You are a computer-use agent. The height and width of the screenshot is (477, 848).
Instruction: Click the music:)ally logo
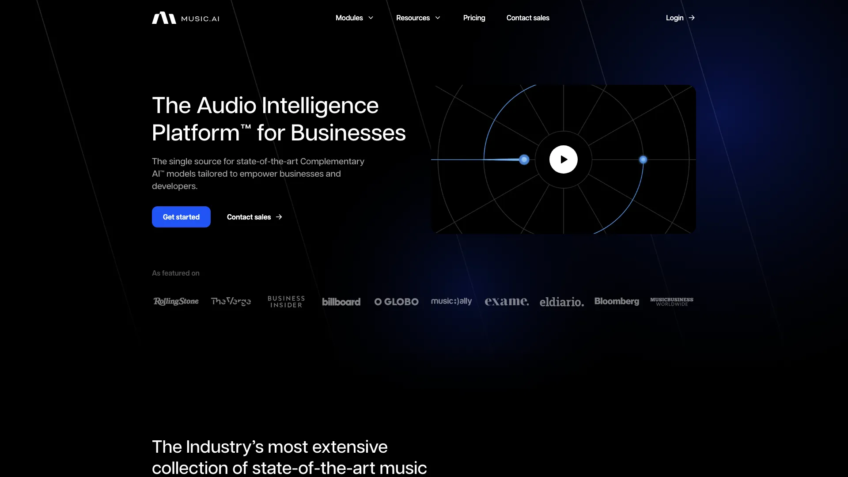pos(451,301)
